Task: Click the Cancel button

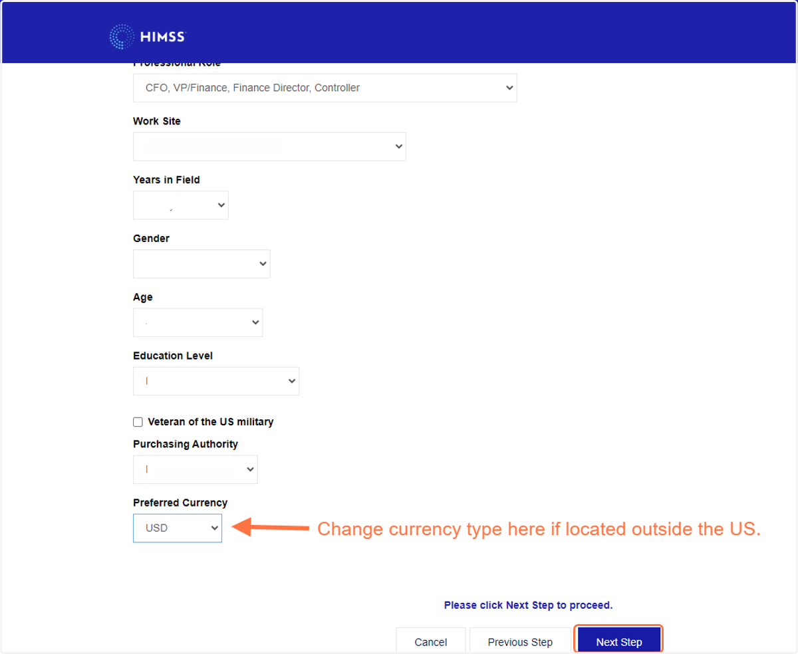Action: (430, 641)
